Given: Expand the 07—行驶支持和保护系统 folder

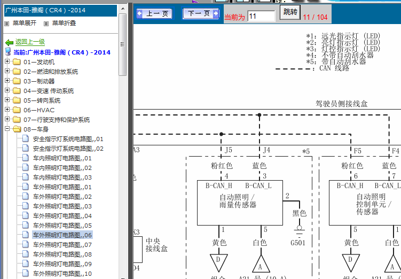Looking at the screenshot, I should [7, 119].
